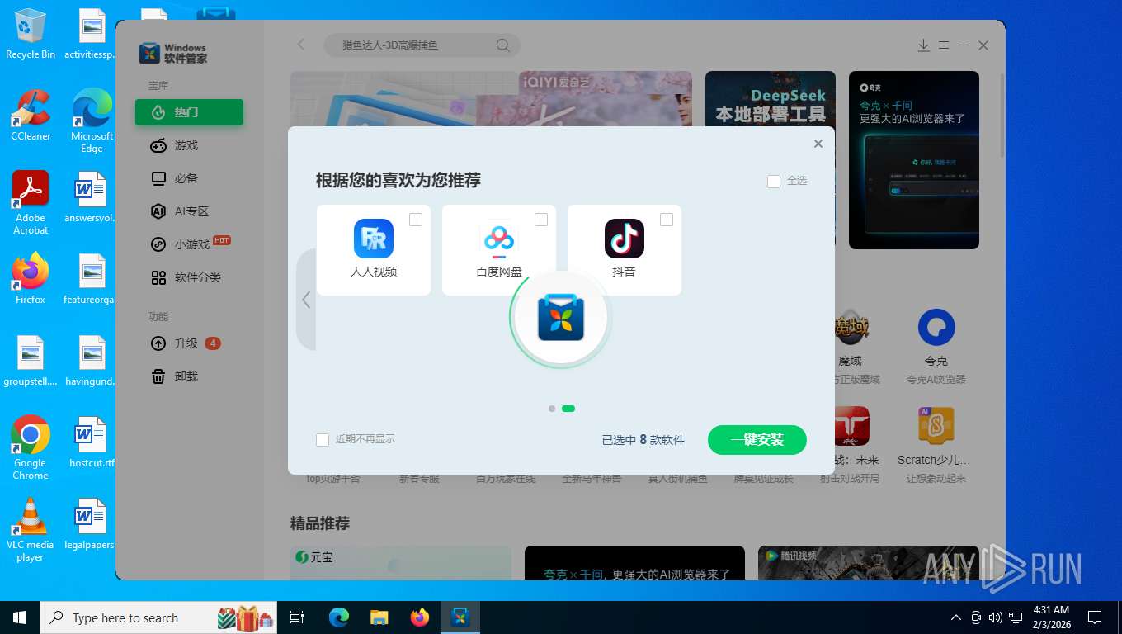Open Adobe Acrobat desktop shortcut
The width and height of the screenshot is (1122, 634).
pos(31,203)
